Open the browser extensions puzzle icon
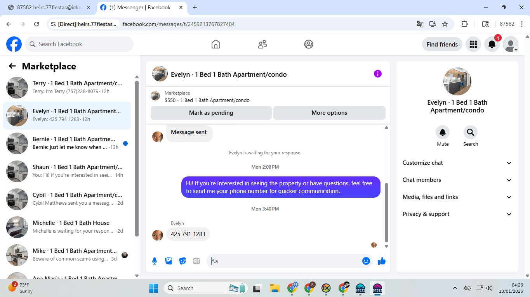Screen dimensions: 530x297 (x=464, y=24)
